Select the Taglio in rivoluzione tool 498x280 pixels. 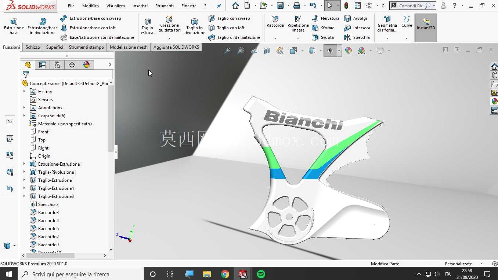point(195,26)
